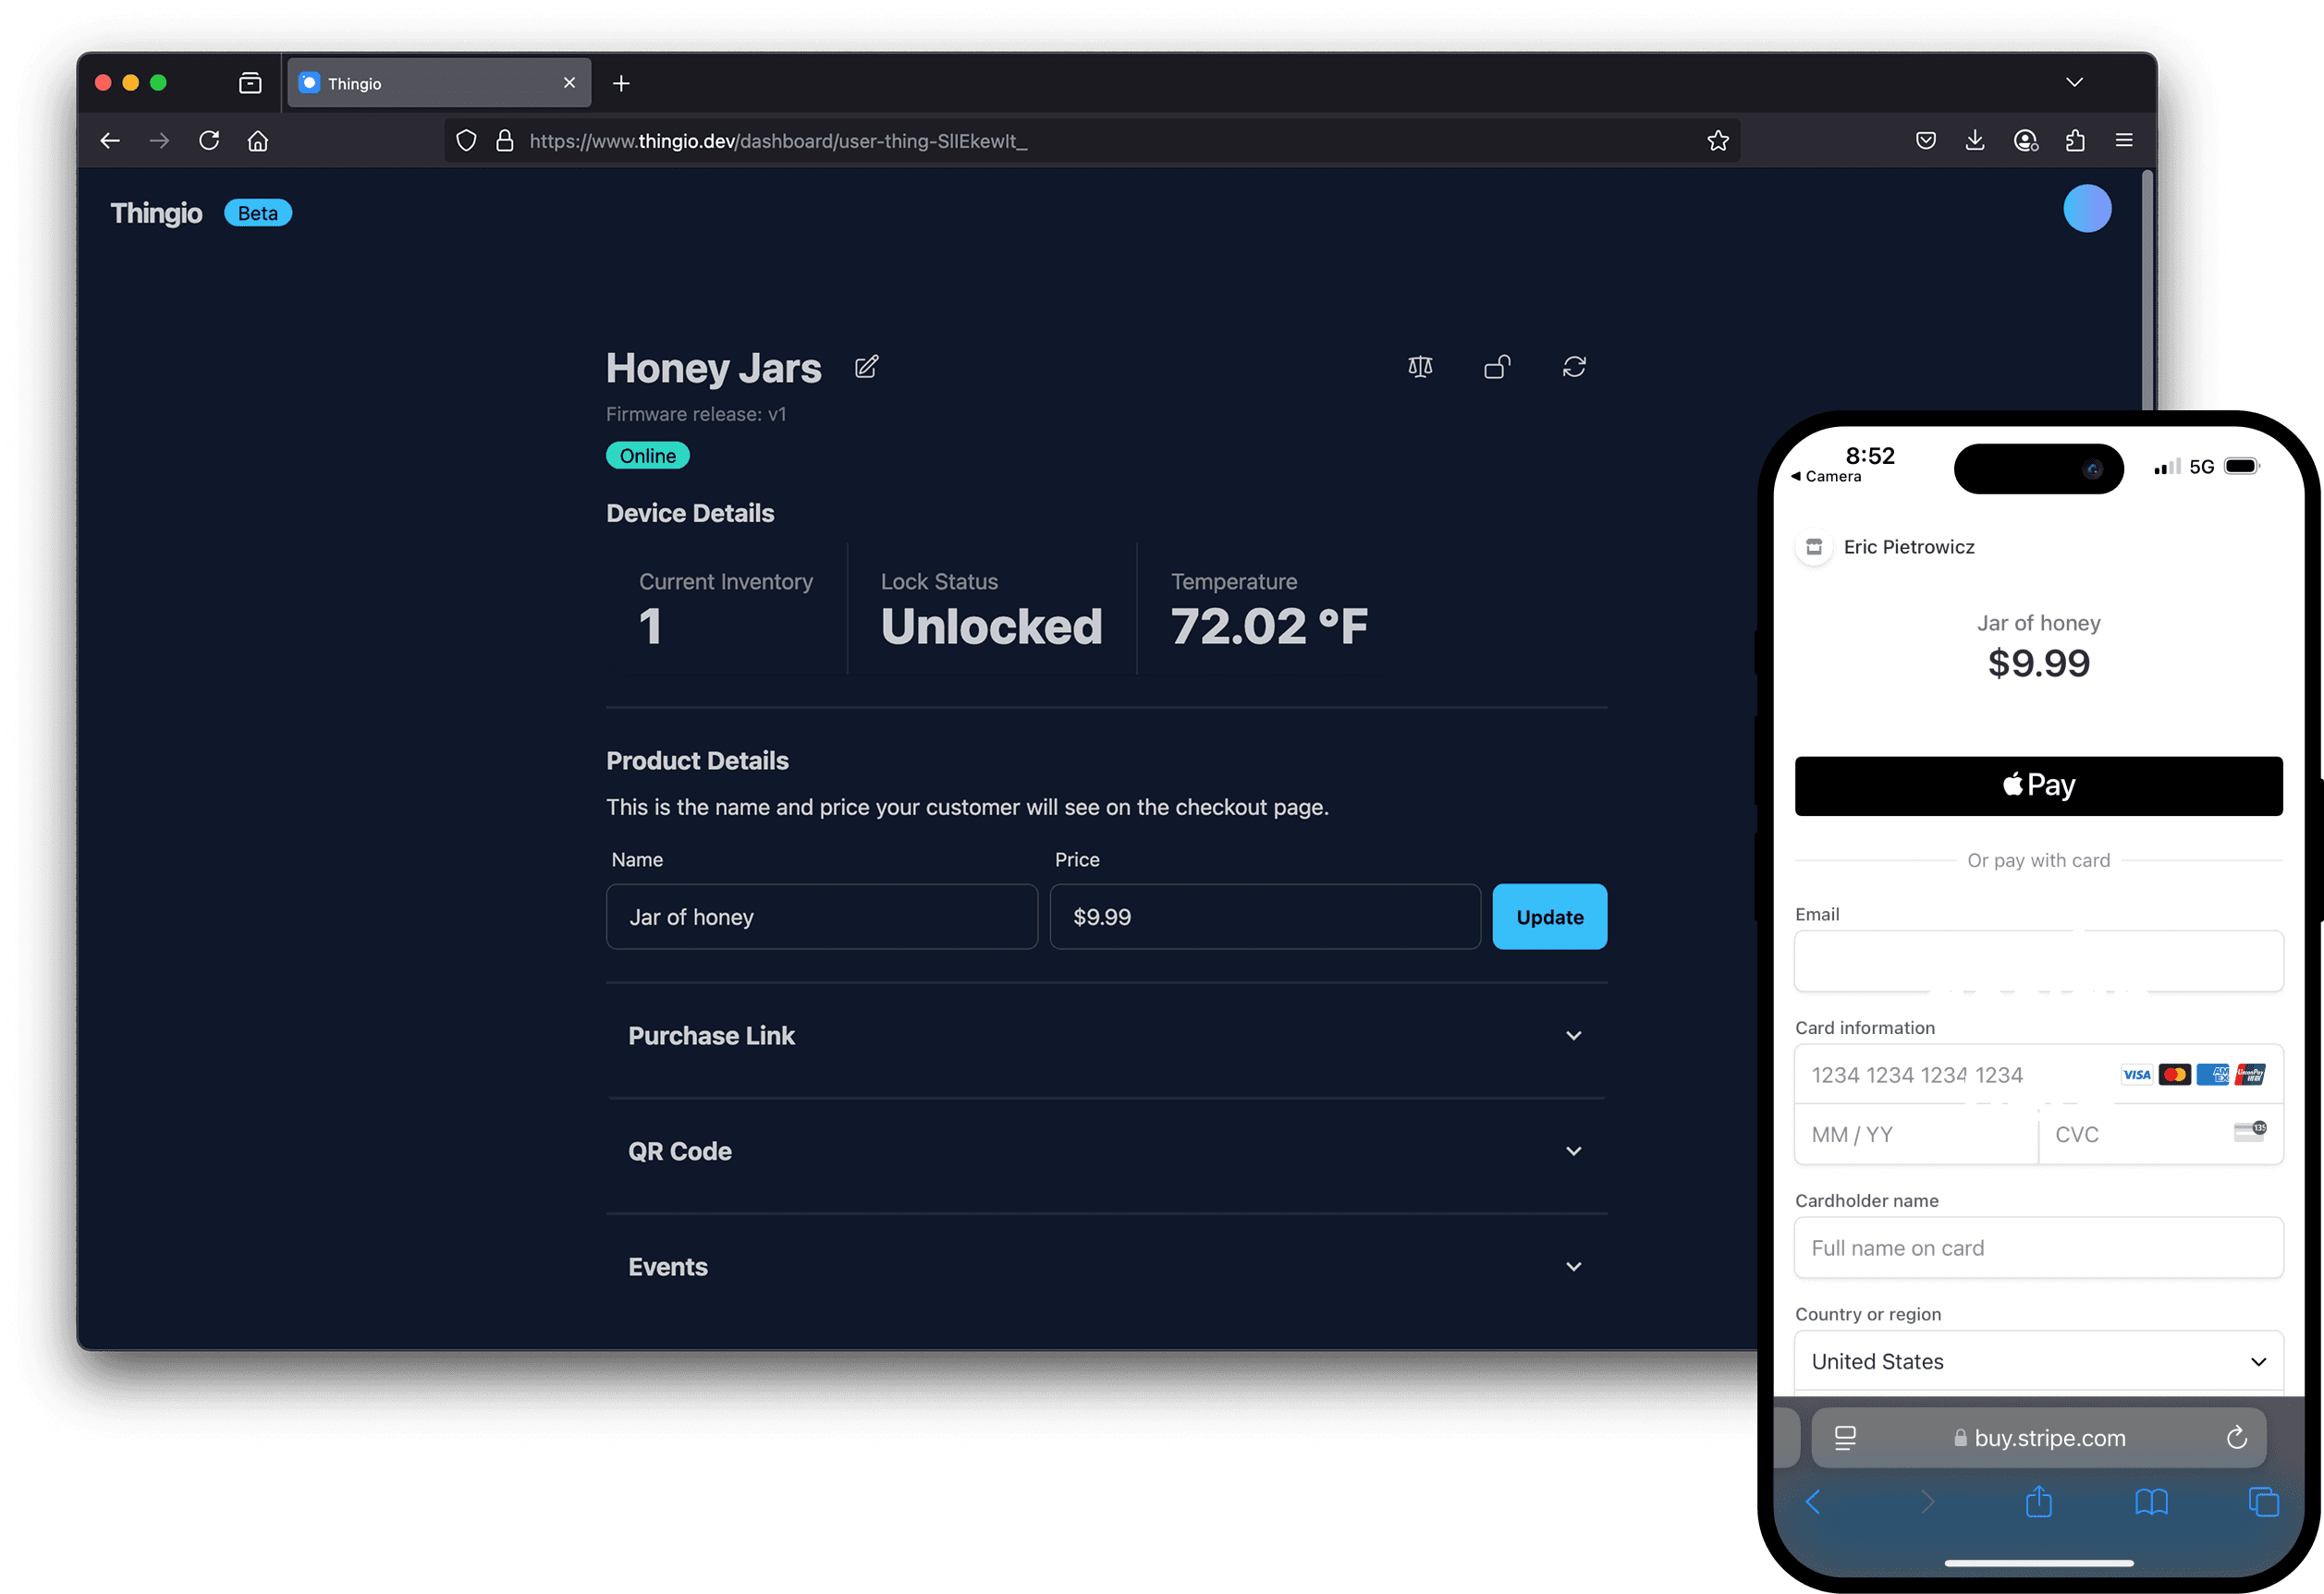Click the Current Inventory value 1
The width and height of the screenshot is (2324, 1594).
[650, 627]
